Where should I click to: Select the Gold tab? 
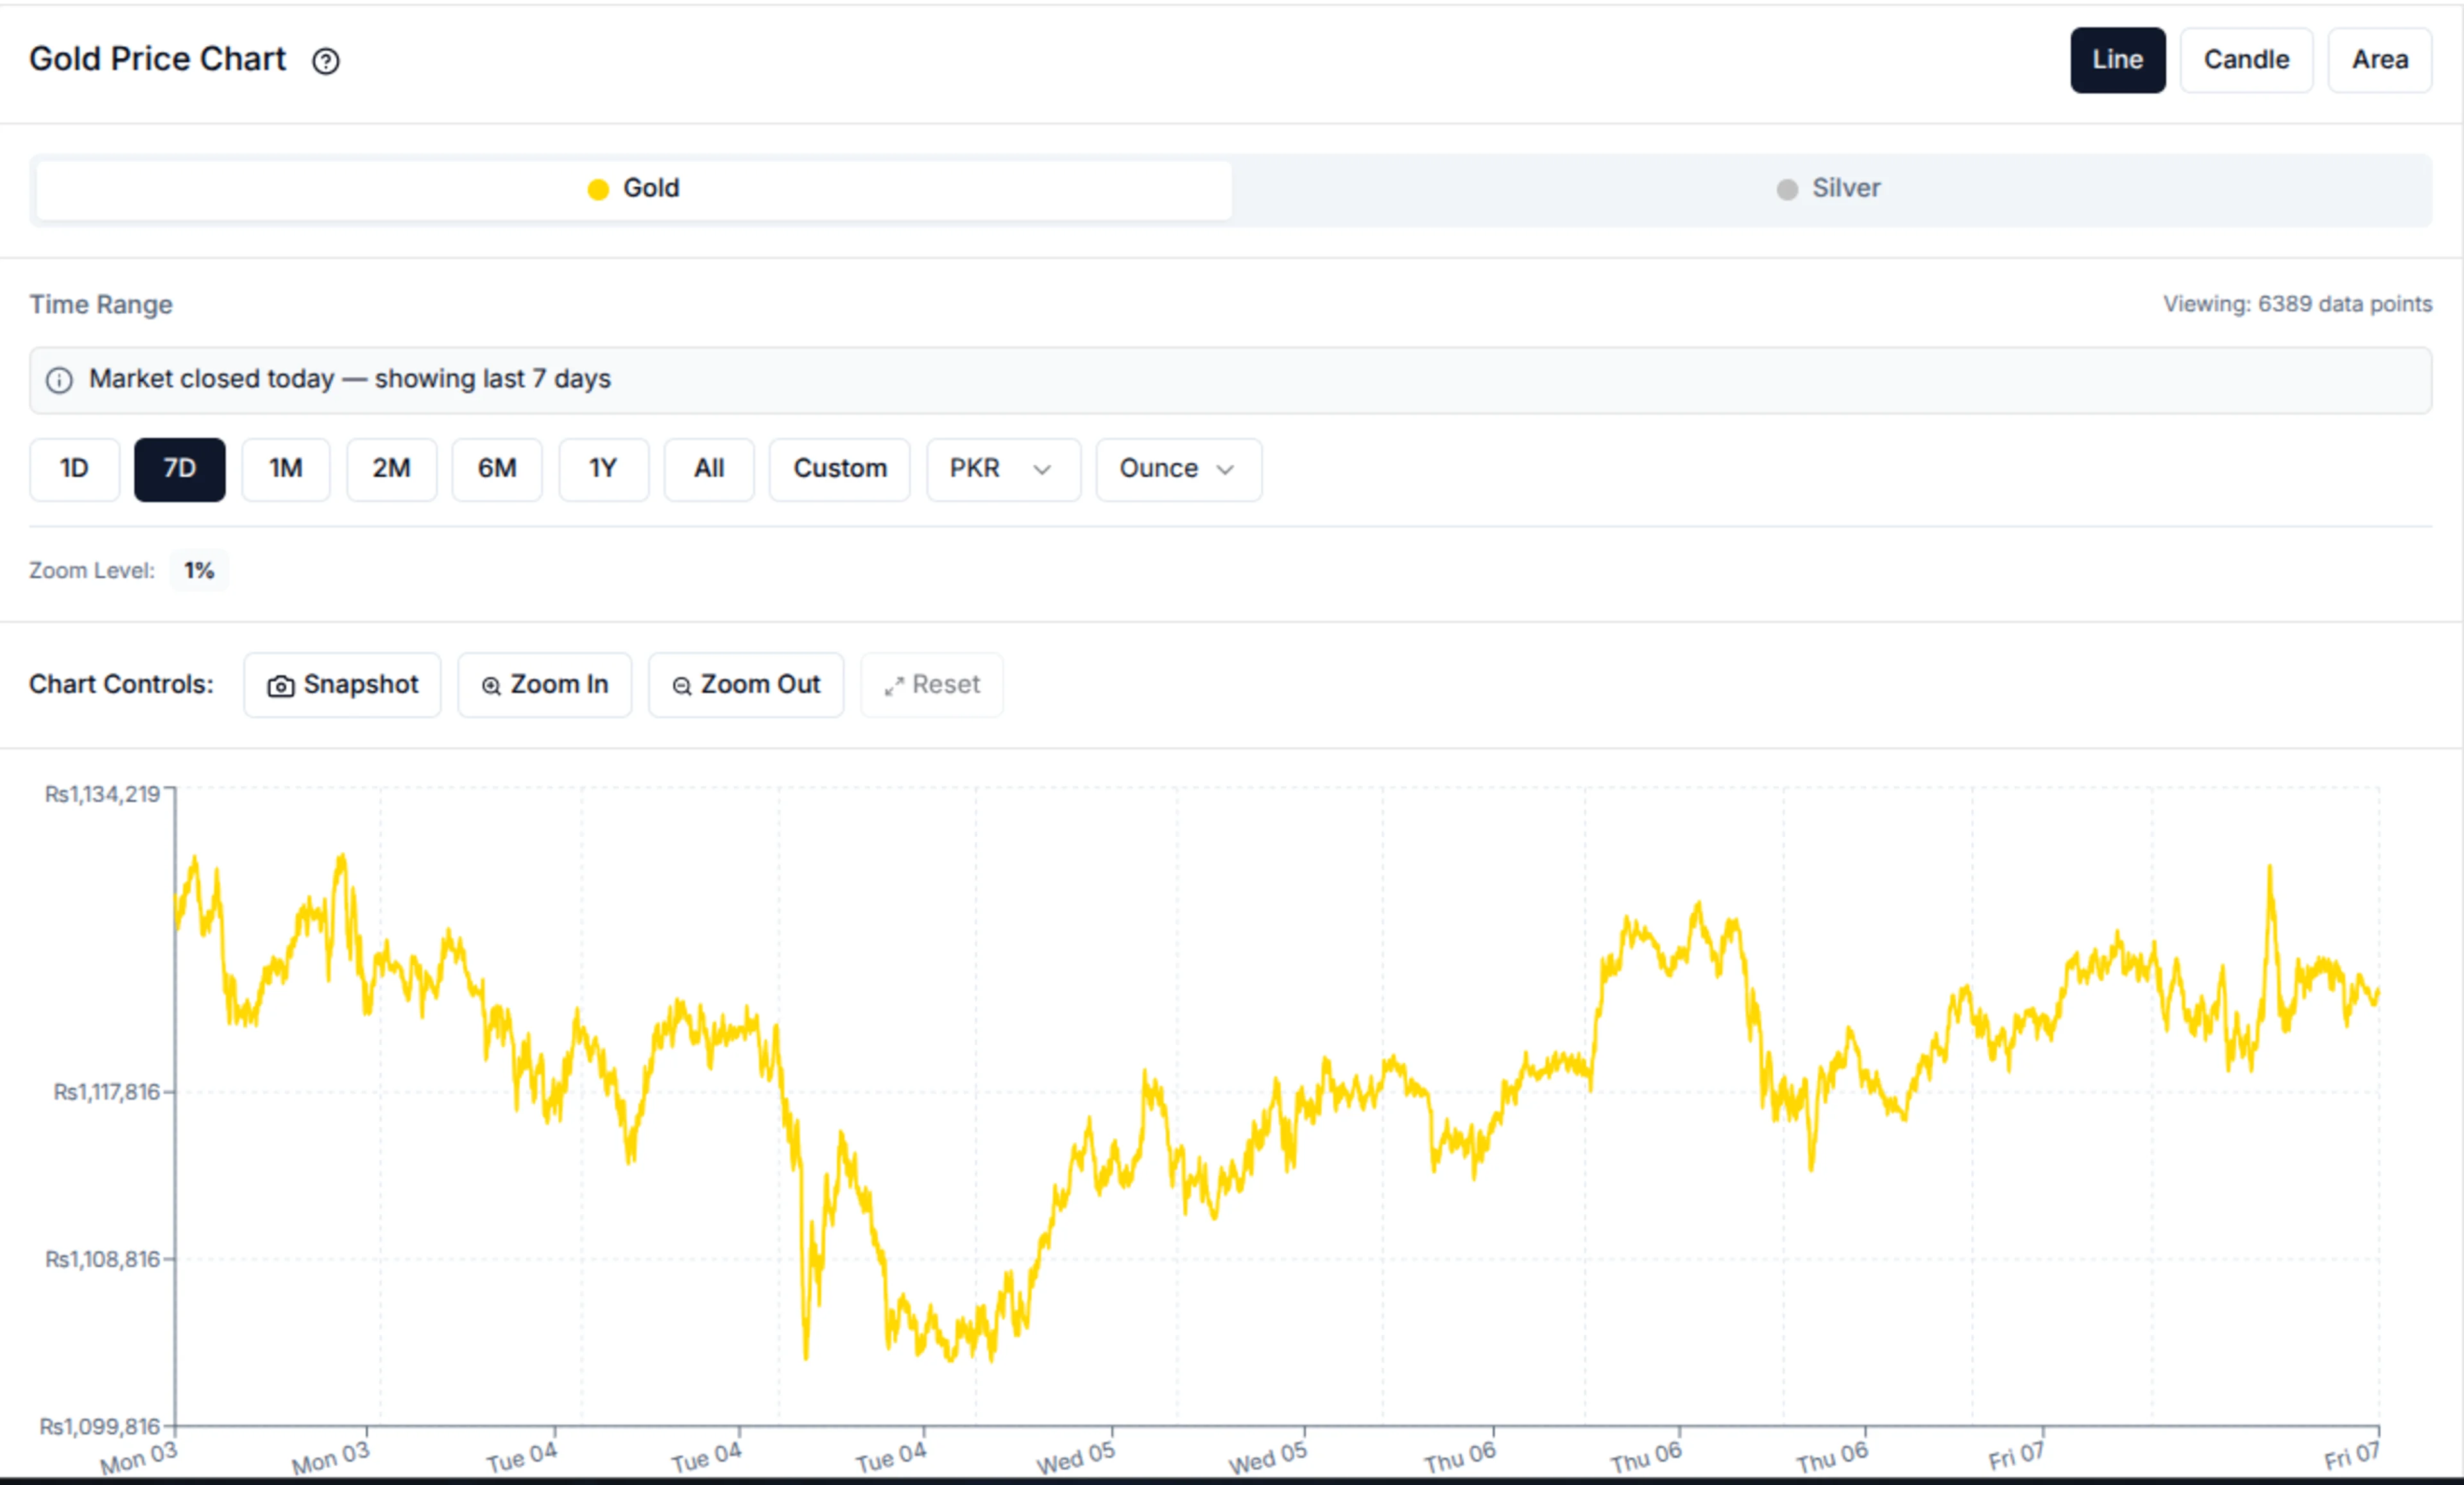point(634,189)
